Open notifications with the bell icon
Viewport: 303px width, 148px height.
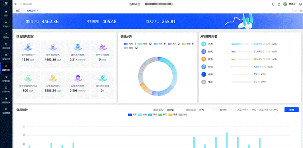click(273, 4)
